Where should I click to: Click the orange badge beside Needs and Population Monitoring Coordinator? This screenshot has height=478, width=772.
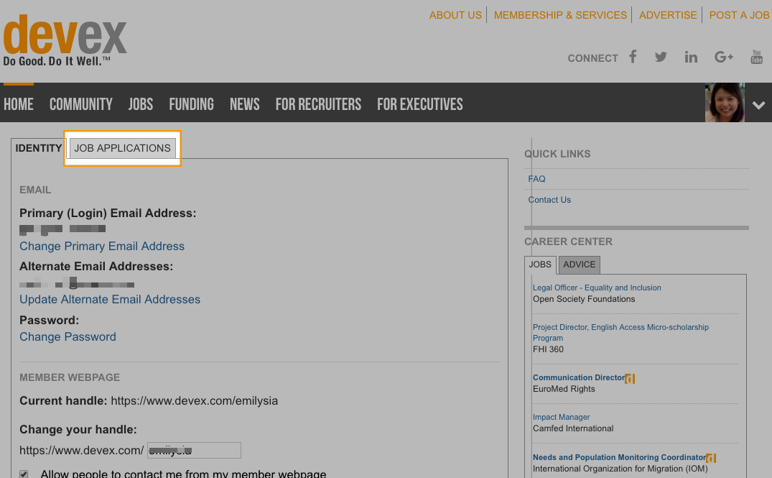(x=710, y=459)
